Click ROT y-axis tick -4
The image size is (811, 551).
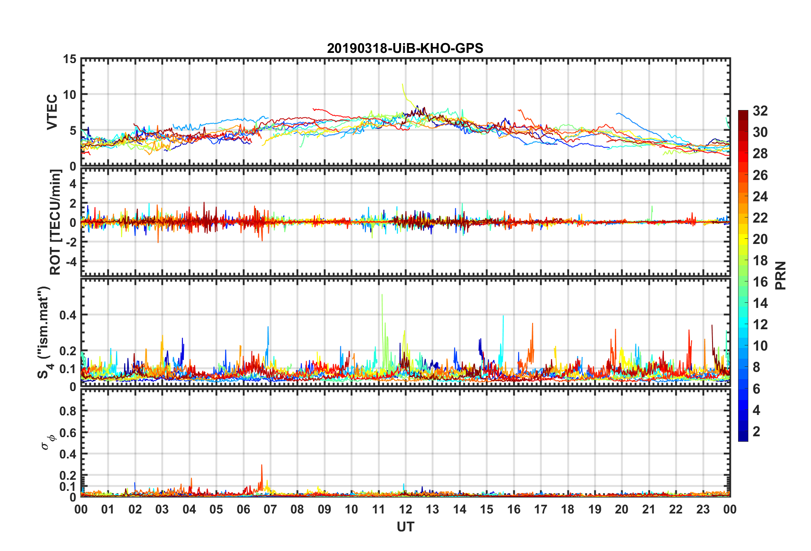click(x=72, y=261)
